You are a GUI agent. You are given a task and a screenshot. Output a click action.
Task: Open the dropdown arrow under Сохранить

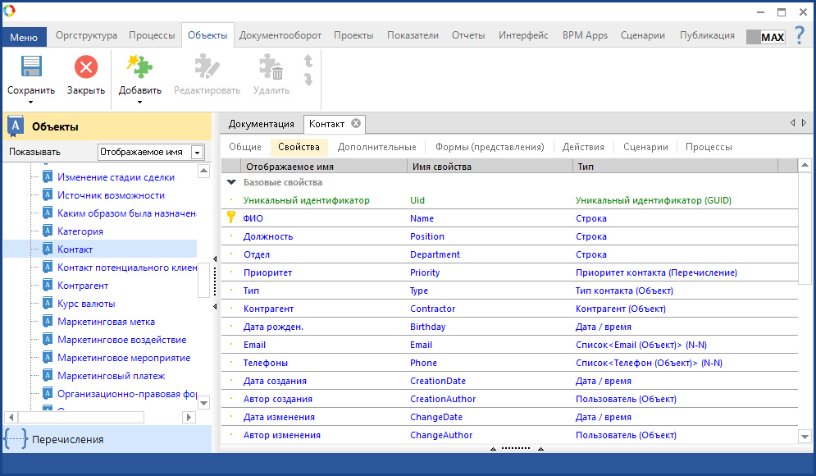tap(31, 103)
